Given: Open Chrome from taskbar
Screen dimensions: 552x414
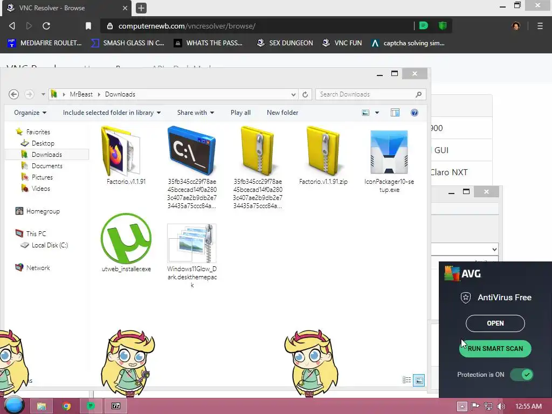Looking at the screenshot, I should point(66,406).
